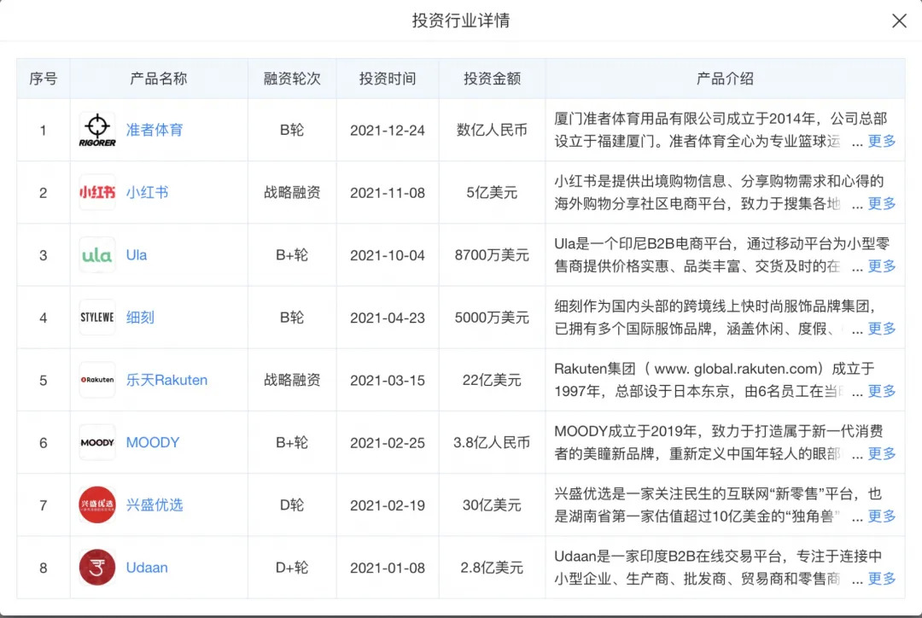
Task: Open the 小红书 product link
Action: [x=147, y=192]
